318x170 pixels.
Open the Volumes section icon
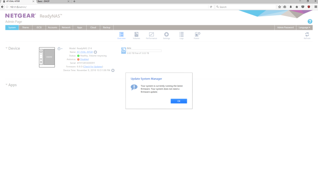tap(136, 34)
